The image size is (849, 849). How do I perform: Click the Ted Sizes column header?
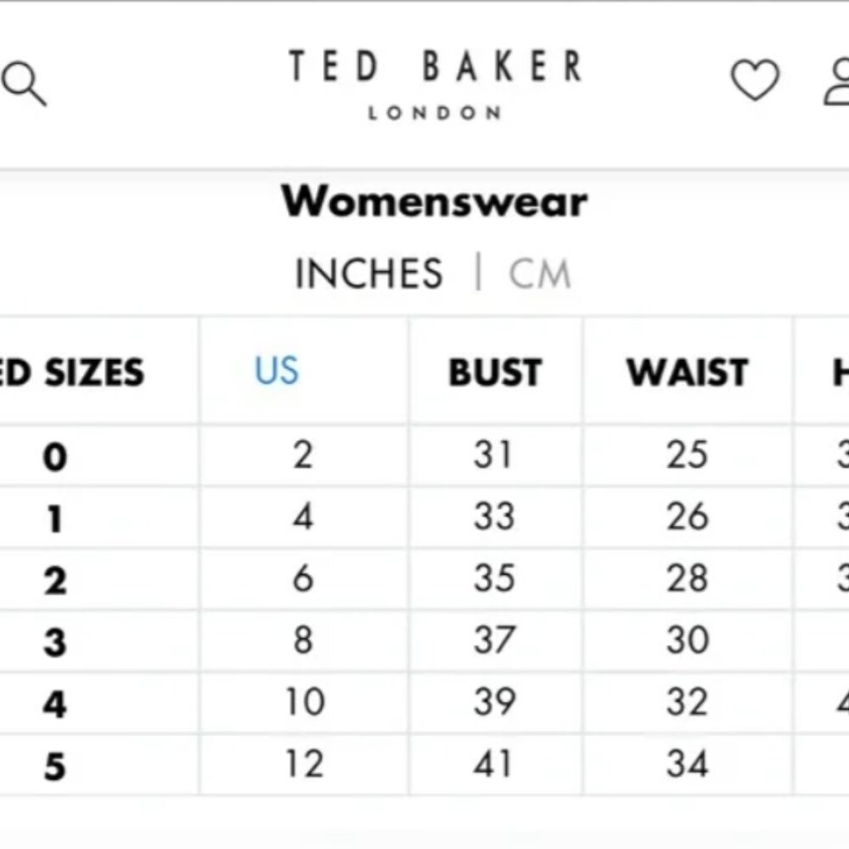(72, 372)
